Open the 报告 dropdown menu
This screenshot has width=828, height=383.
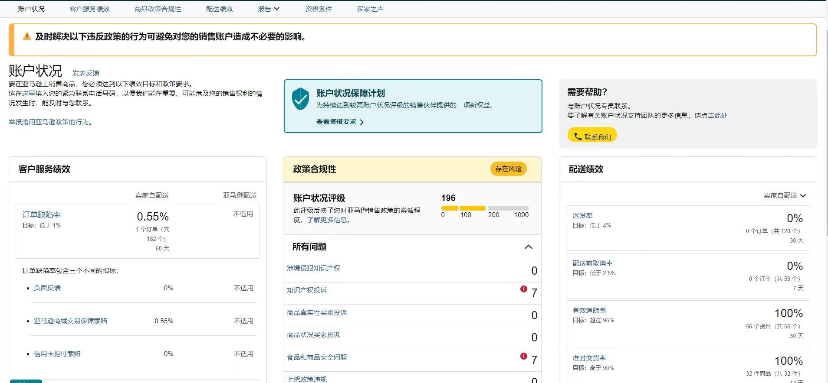[268, 9]
